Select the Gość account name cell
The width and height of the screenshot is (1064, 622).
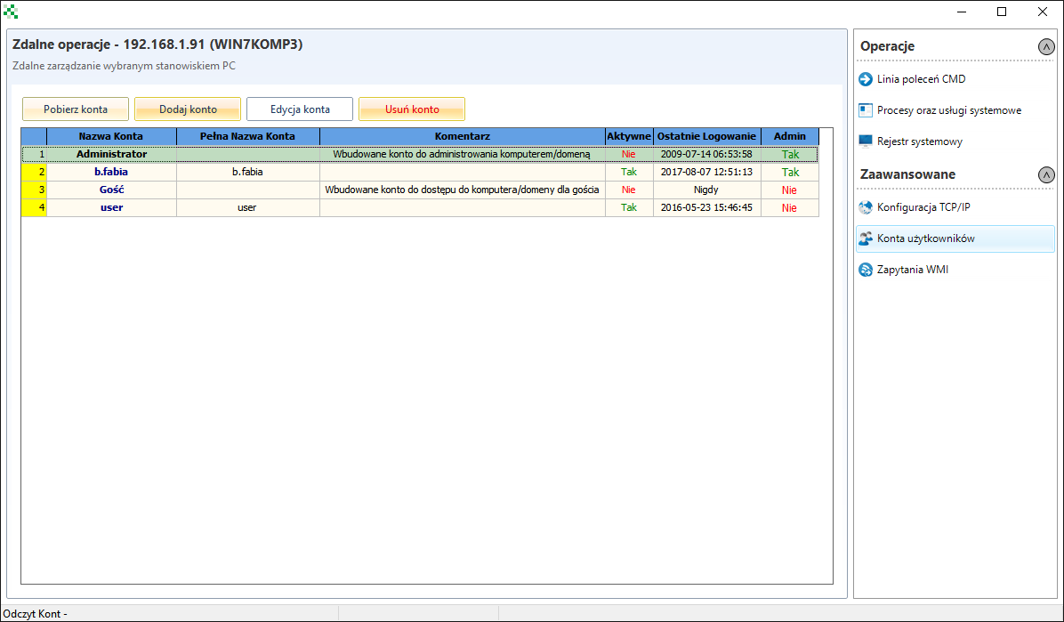pos(111,190)
